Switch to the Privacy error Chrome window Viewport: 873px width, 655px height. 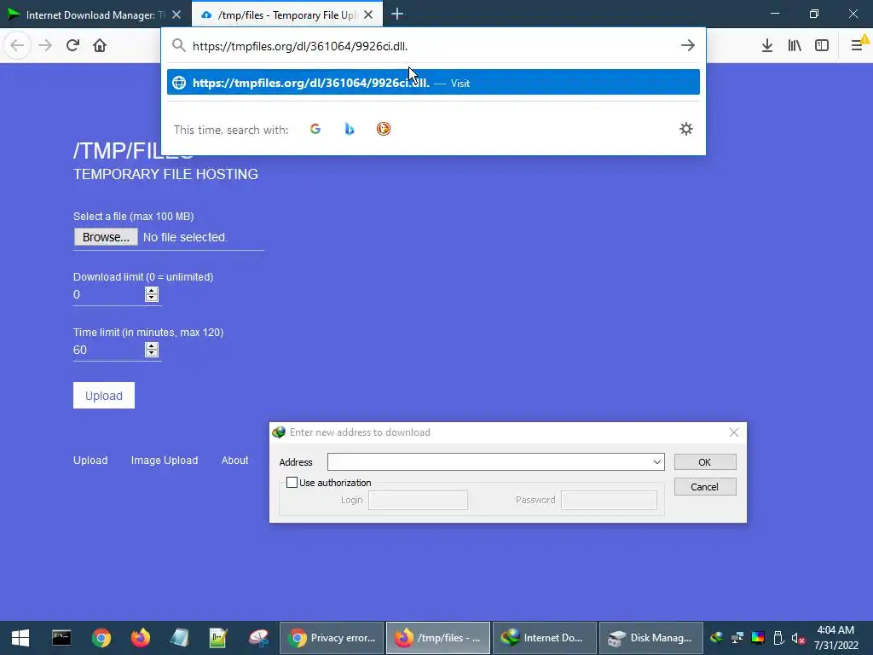click(332, 638)
